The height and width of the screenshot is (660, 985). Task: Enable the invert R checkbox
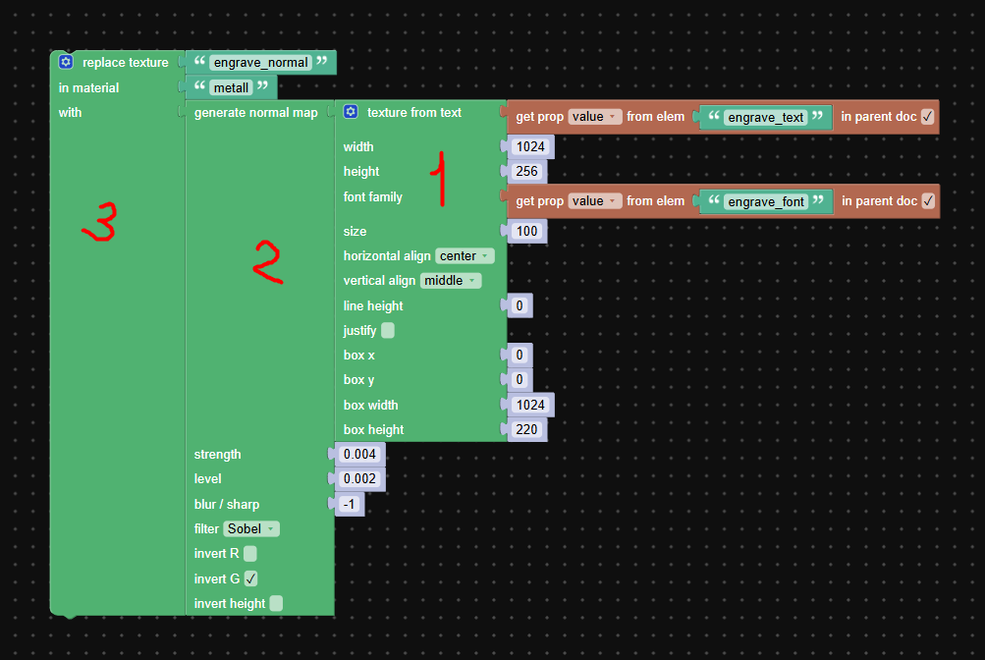(x=250, y=553)
